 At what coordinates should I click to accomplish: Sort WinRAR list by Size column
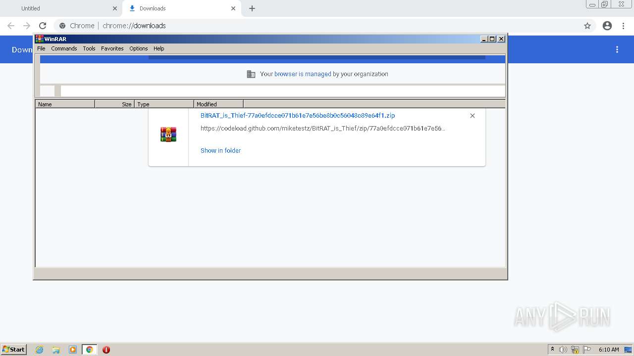tap(114, 104)
